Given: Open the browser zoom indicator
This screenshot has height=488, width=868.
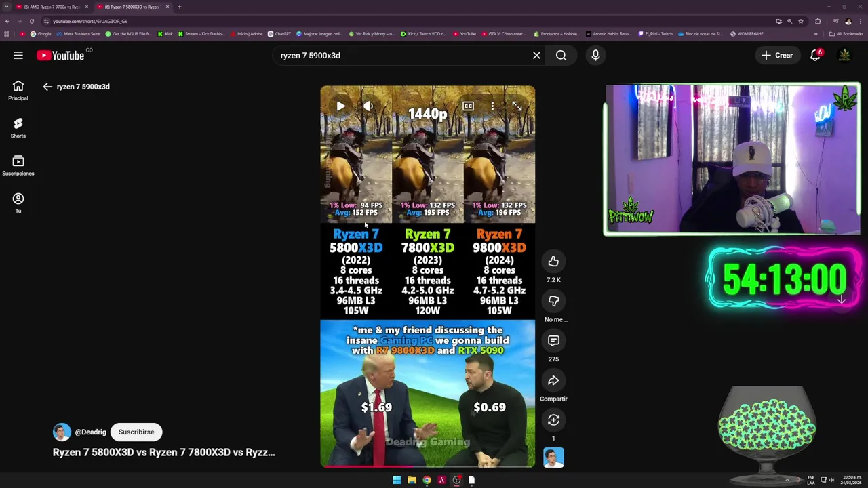Looking at the screenshot, I should coord(789,21).
